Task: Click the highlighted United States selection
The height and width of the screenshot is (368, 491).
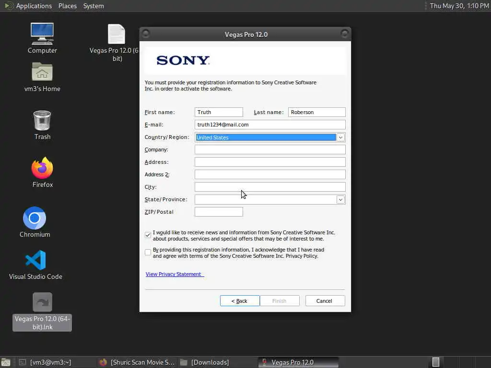Action: [266, 138]
